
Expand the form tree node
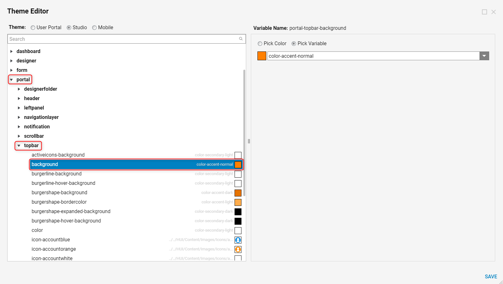coord(12,70)
